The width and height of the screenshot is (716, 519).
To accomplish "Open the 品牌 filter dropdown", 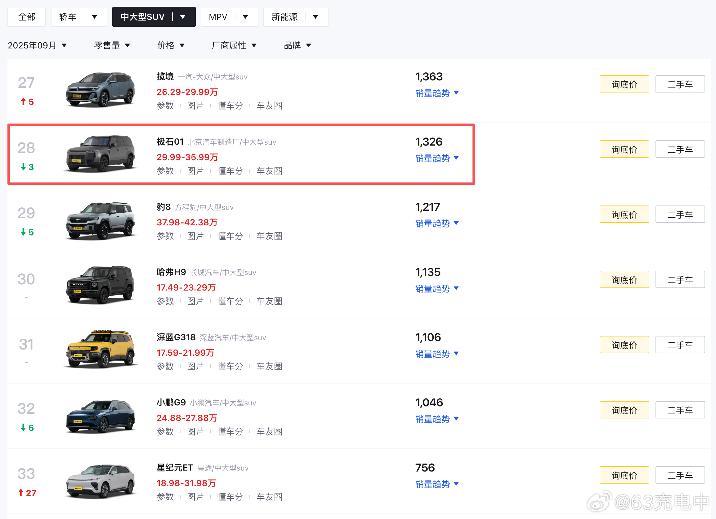I will 298,46.
